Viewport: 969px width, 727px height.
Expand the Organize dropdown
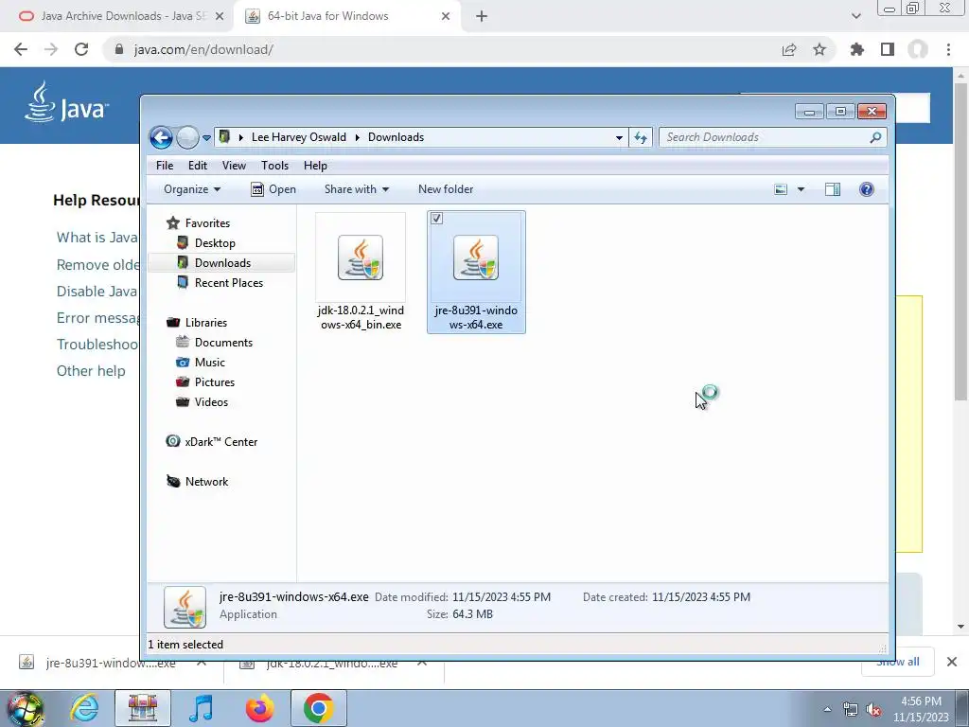click(x=192, y=189)
